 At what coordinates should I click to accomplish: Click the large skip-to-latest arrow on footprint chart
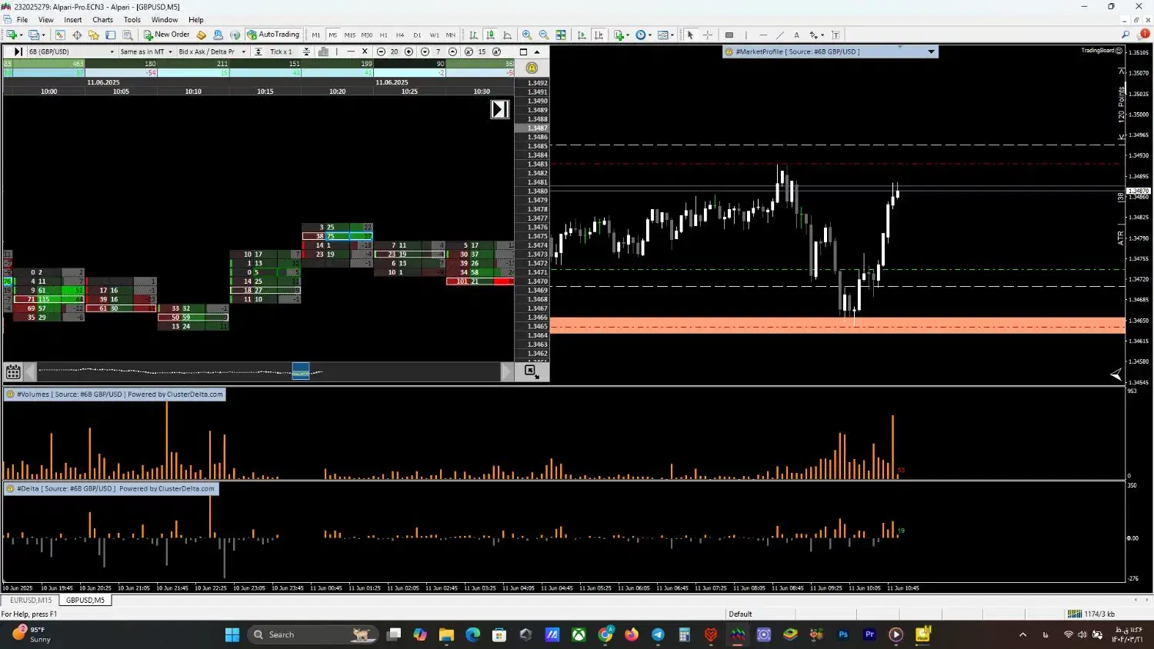click(x=500, y=109)
